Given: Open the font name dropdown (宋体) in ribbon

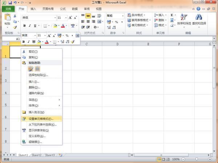Looking at the screenshot, I should 55,17.
